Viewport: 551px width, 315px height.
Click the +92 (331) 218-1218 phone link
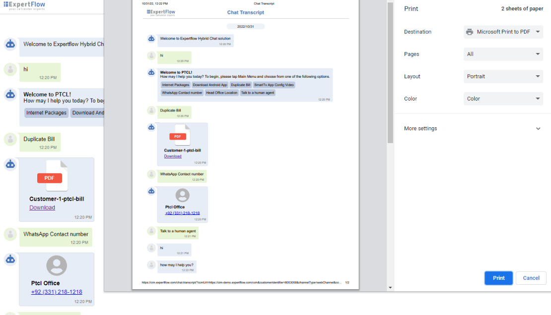(57, 292)
